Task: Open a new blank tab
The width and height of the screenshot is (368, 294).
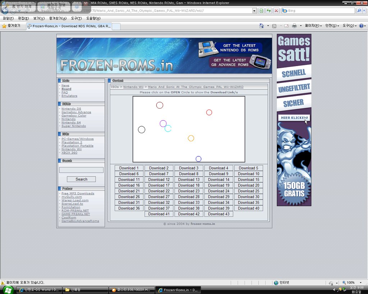Action: coord(116,27)
